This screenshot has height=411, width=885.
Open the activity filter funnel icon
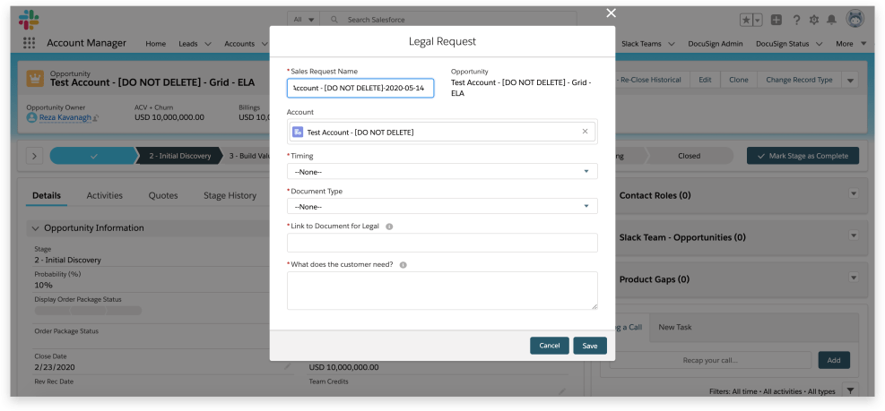[851, 390]
